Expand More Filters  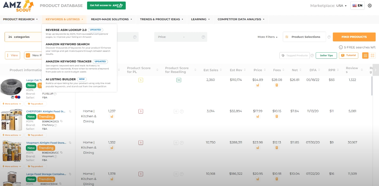(x=268, y=37)
